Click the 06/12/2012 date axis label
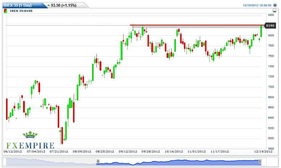Screen dimensions: 281x168 (x=13, y=152)
